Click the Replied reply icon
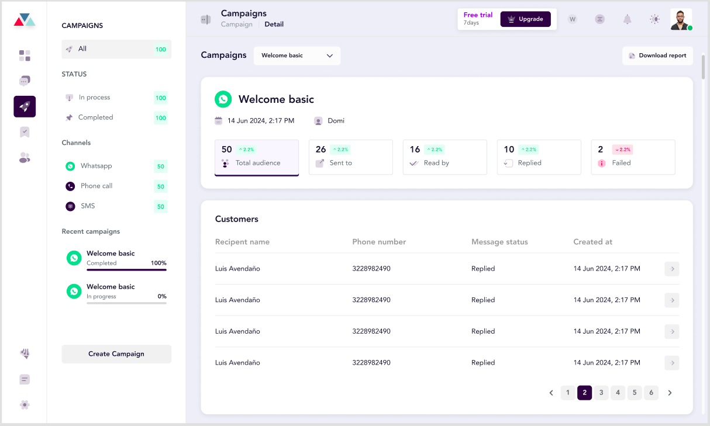The width and height of the screenshot is (710, 426). [x=508, y=163]
